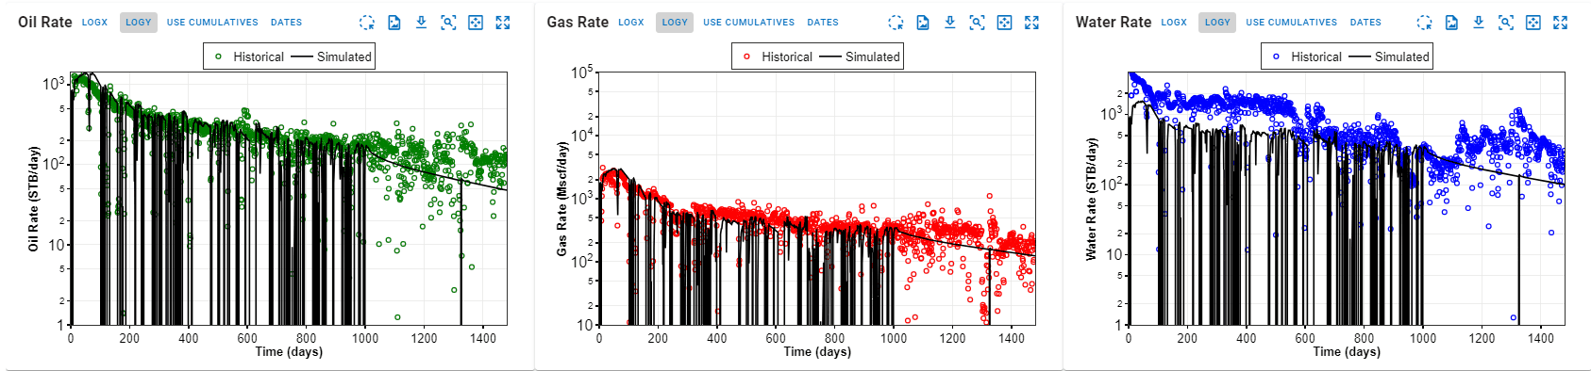The height and width of the screenshot is (371, 1591).
Task: Click the Water Rate chart title
Action: click(1114, 22)
